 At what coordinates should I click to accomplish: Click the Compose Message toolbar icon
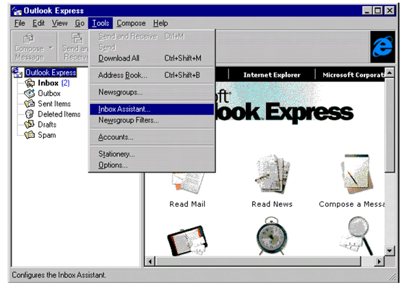coord(29,38)
